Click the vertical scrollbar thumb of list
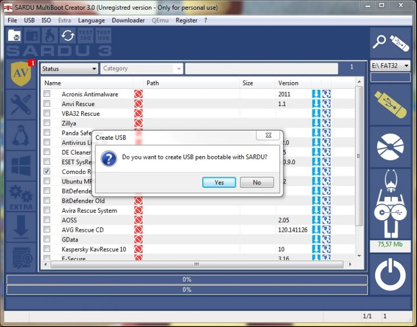 [359, 156]
